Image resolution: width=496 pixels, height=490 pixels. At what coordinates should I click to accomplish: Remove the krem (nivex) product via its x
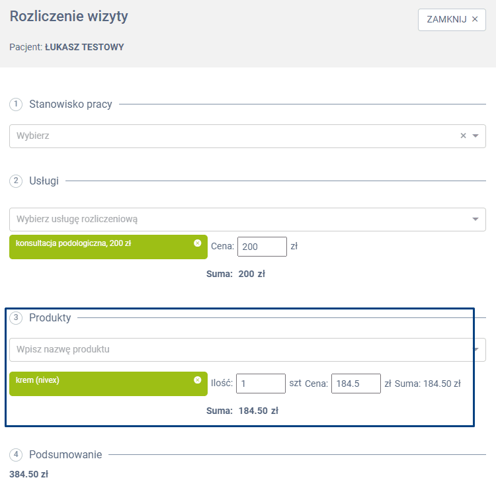(x=197, y=380)
